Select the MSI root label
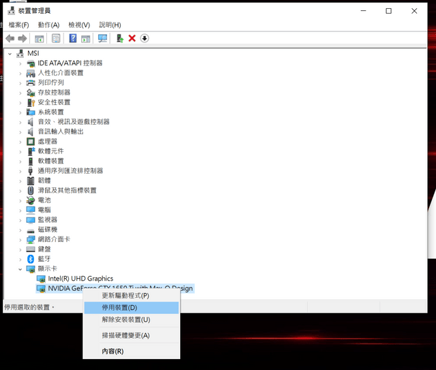This screenshot has width=436, height=370. coord(33,53)
